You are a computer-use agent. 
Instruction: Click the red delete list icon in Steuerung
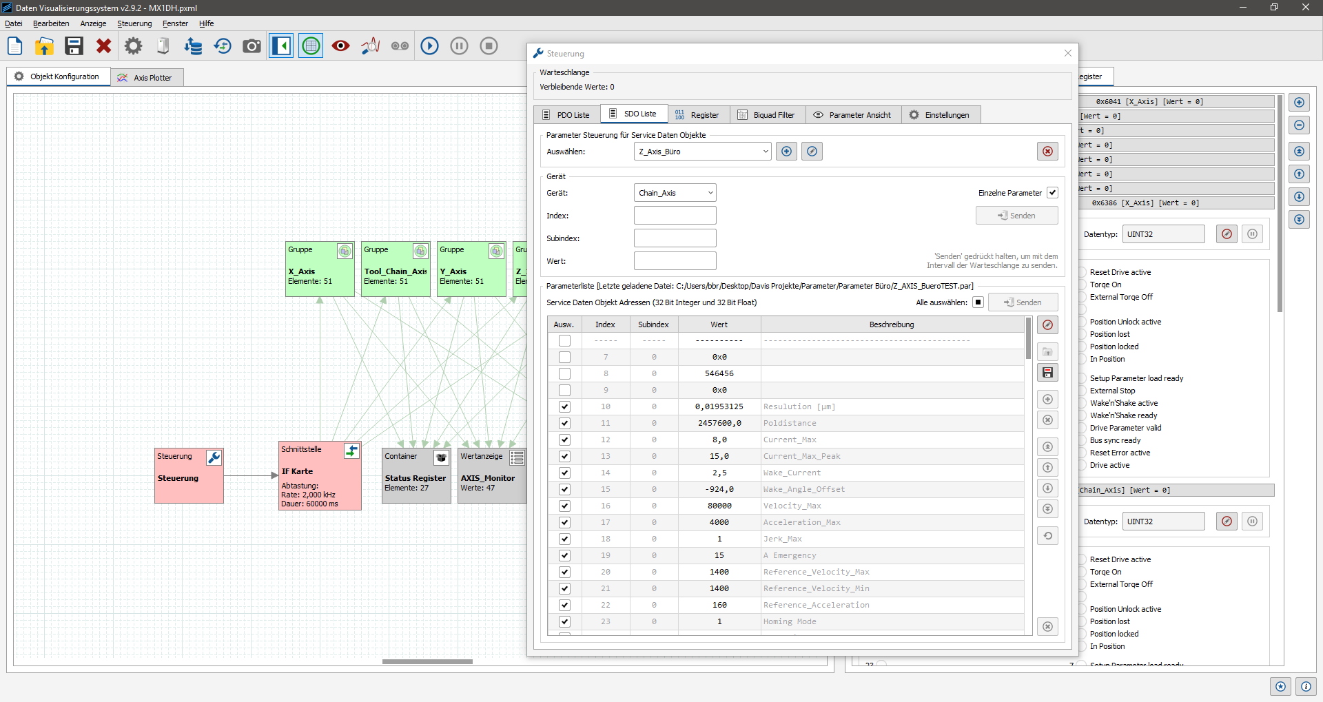1047,152
